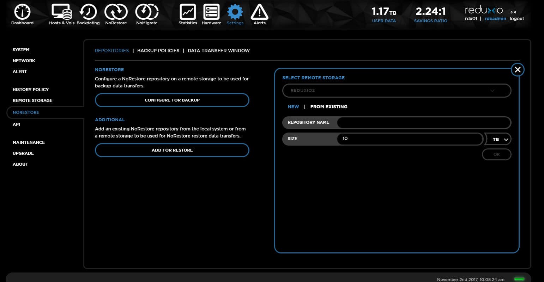Open History Policy in sidebar
Image resolution: width=544 pixels, height=282 pixels.
(31, 90)
